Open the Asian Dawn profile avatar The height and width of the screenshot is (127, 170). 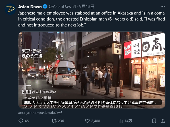(10, 9)
